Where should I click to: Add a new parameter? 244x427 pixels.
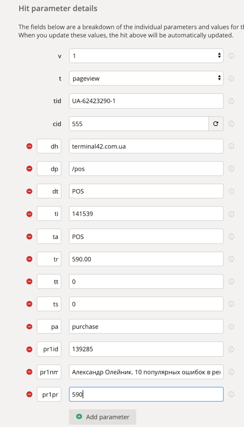click(102, 417)
